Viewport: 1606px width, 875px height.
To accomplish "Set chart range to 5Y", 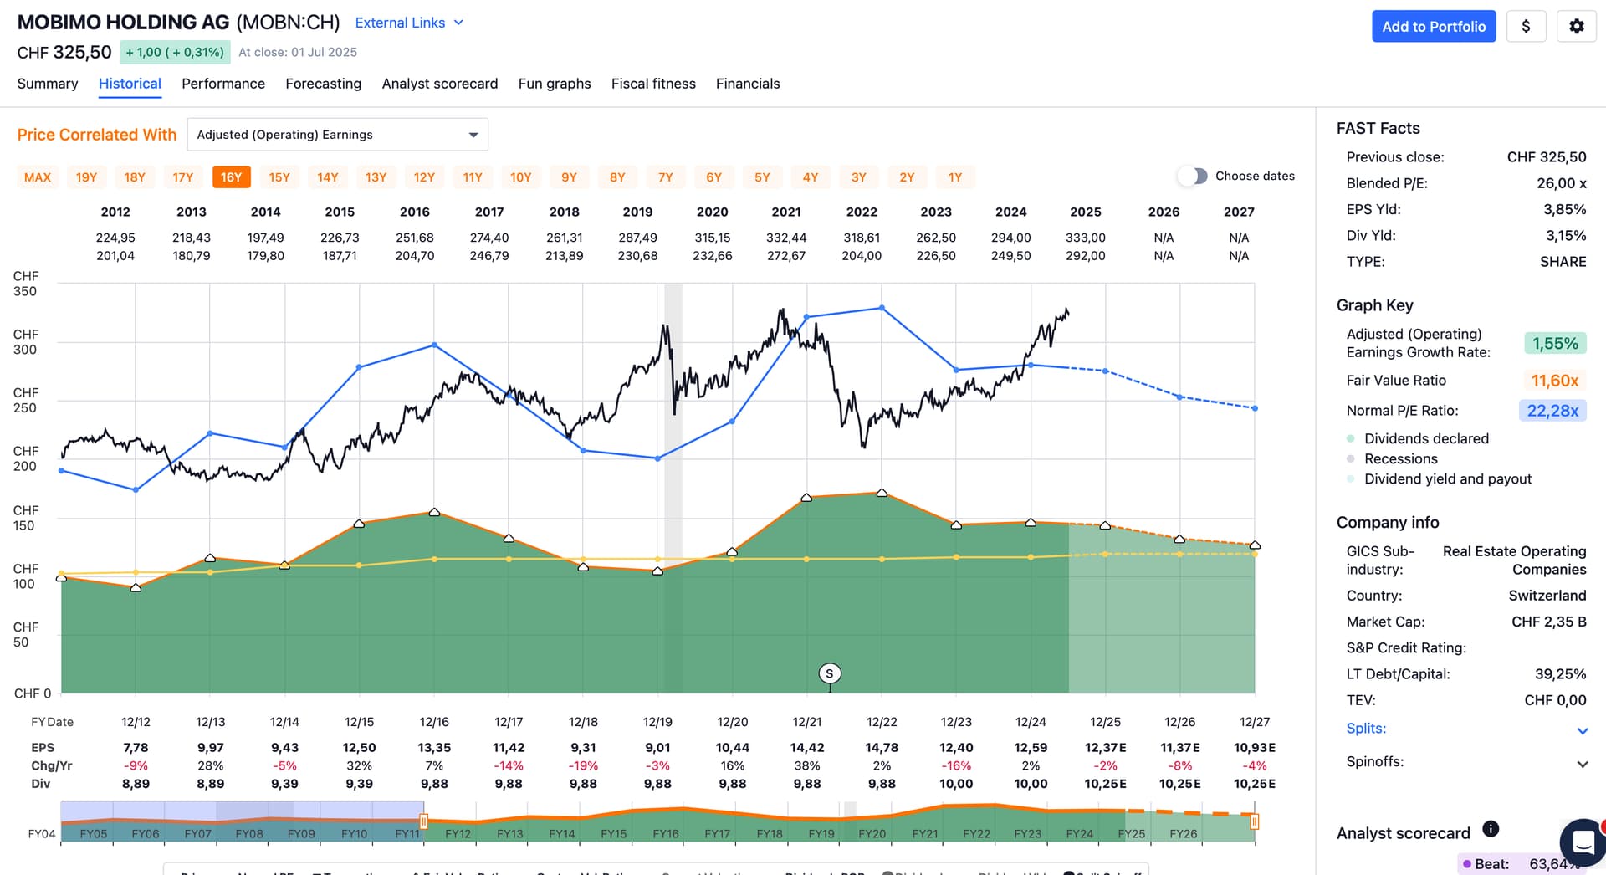I will click(762, 177).
